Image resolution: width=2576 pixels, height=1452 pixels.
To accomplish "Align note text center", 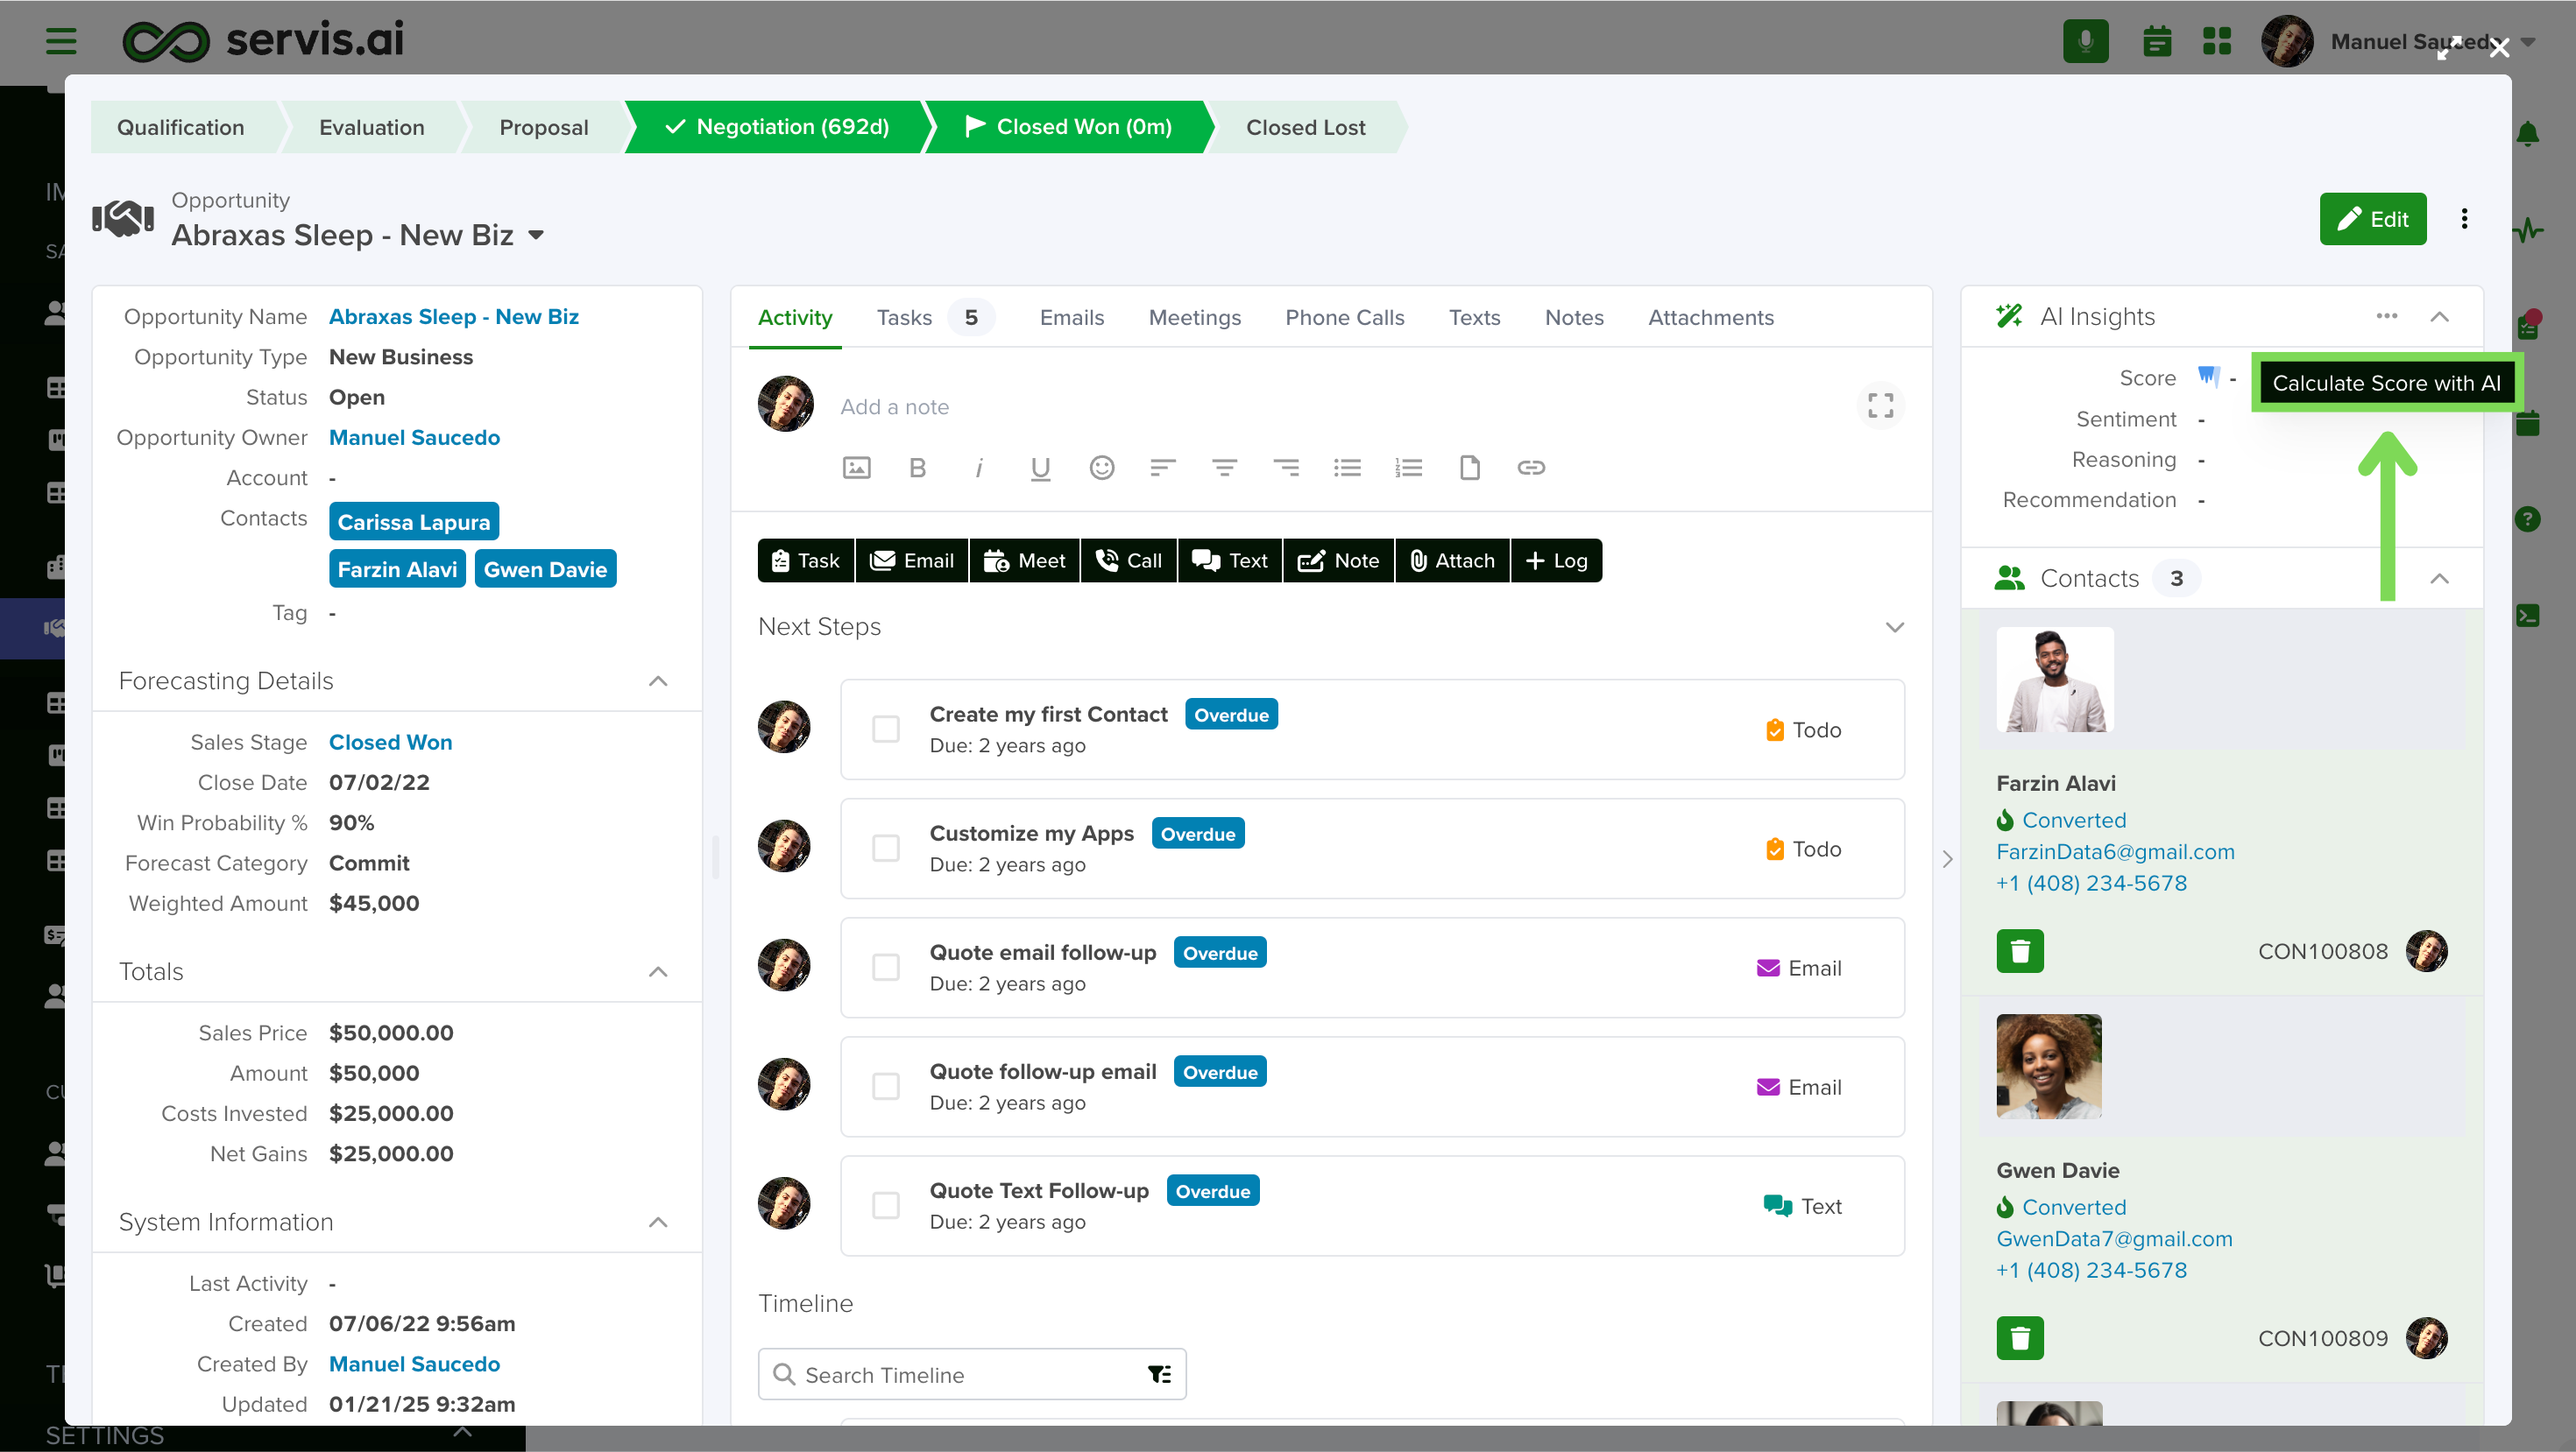I will tap(1224, 468).
